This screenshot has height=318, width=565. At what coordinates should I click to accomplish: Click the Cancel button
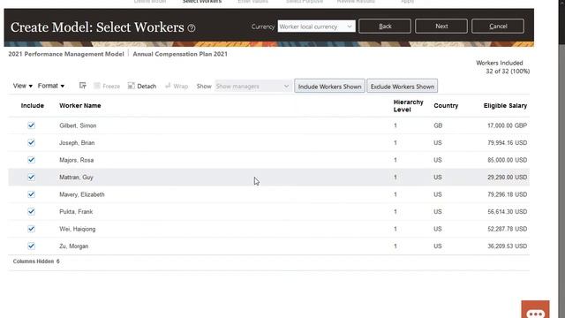coord(498,26)
